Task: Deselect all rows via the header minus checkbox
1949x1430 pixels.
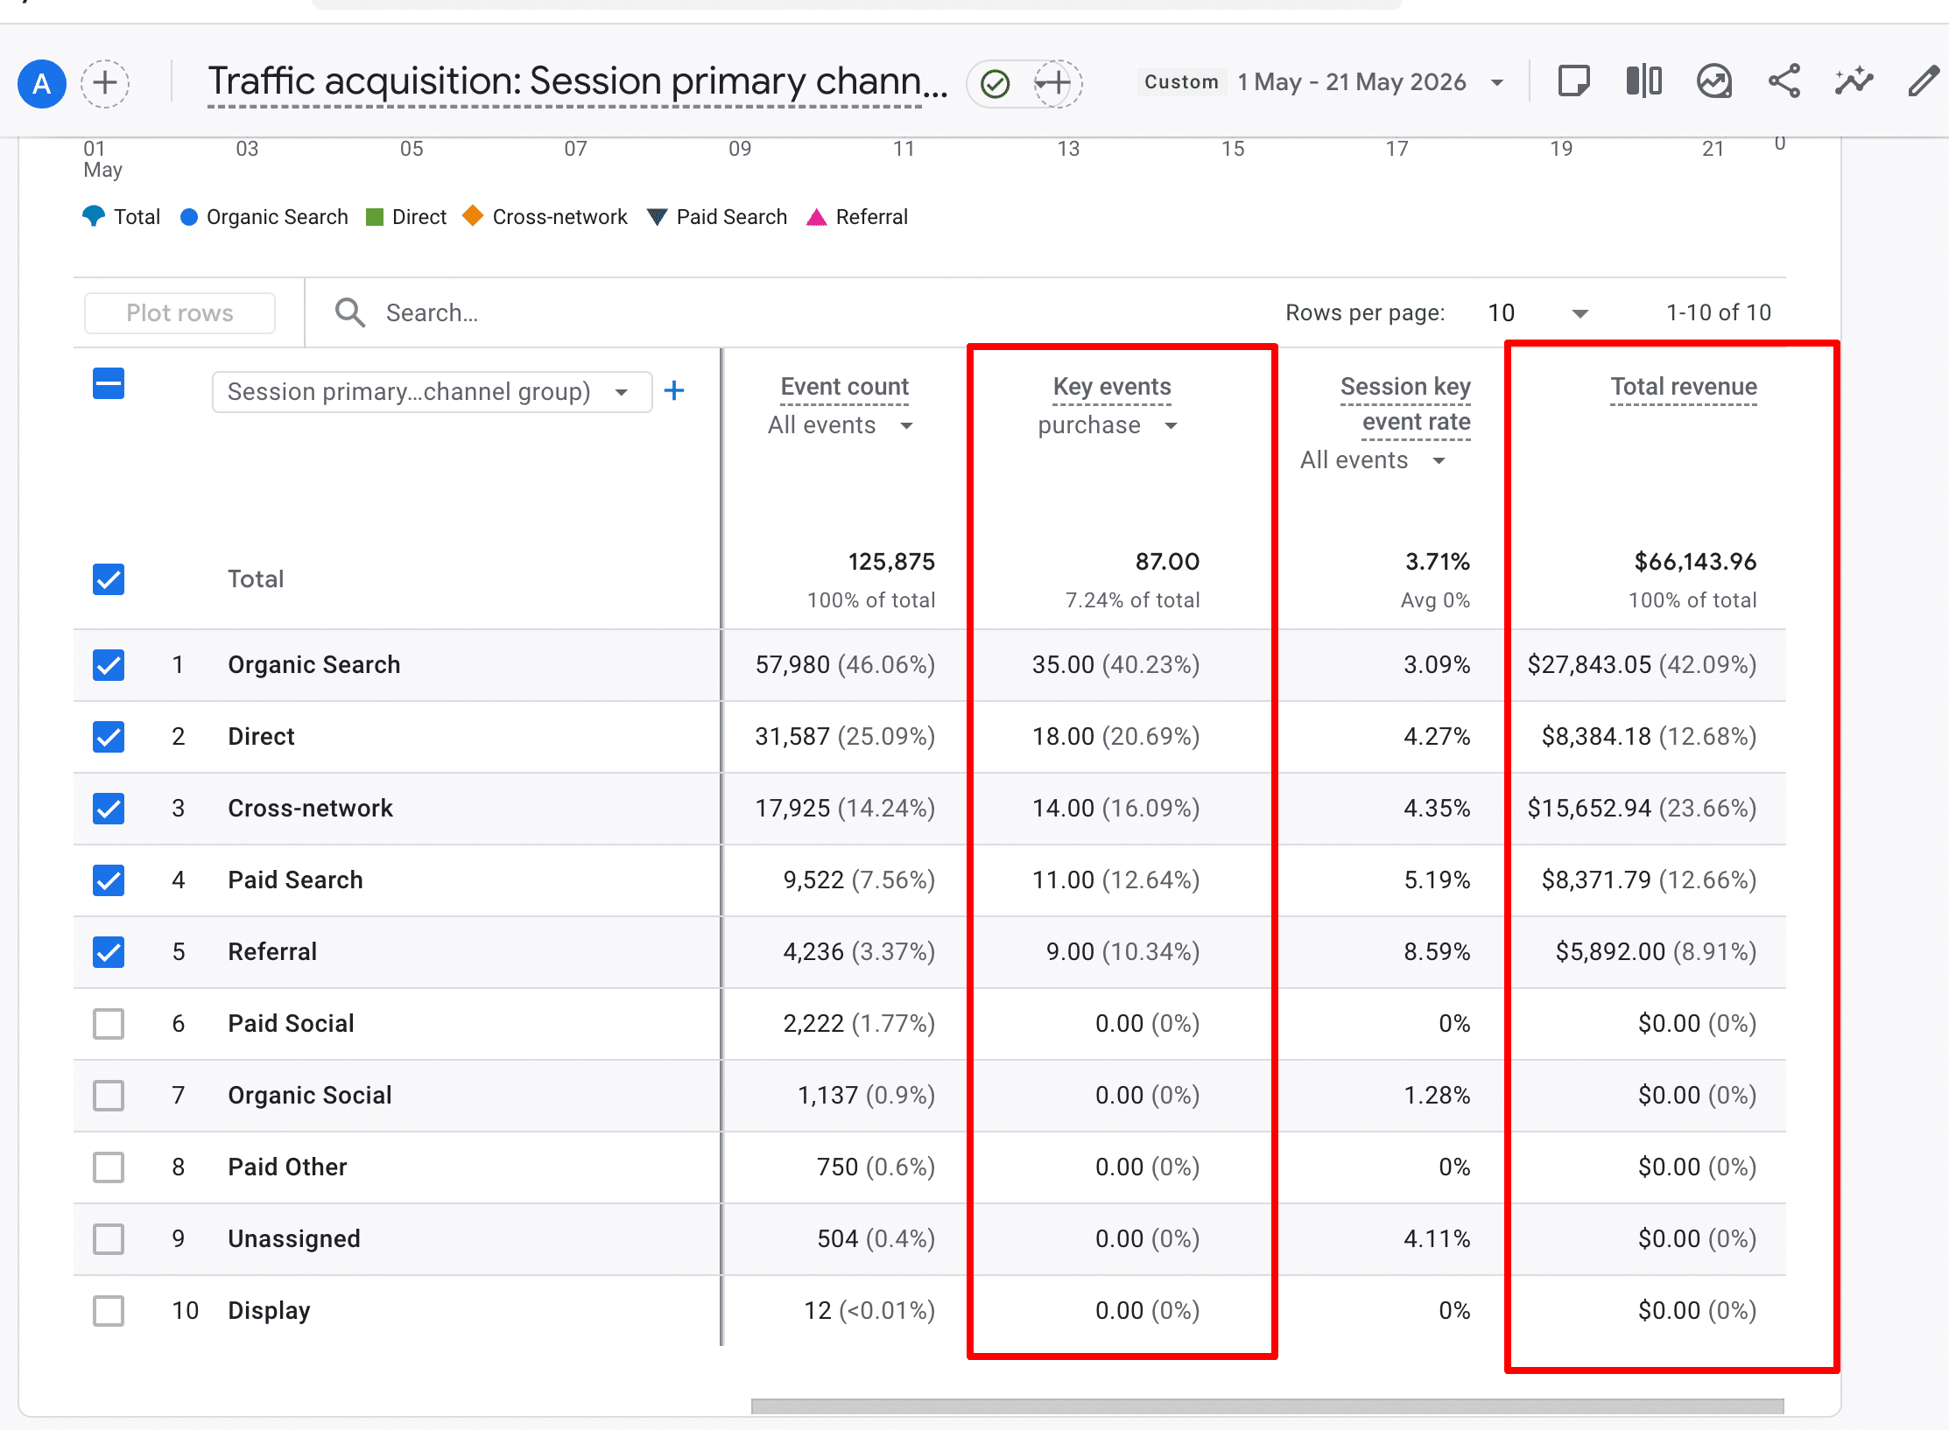Action: (x=109, y=383)
